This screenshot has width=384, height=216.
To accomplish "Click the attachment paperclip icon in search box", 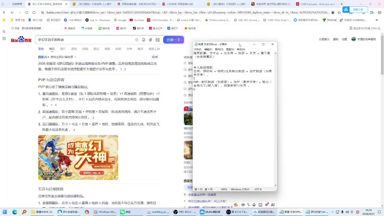I will coord(151,40).
